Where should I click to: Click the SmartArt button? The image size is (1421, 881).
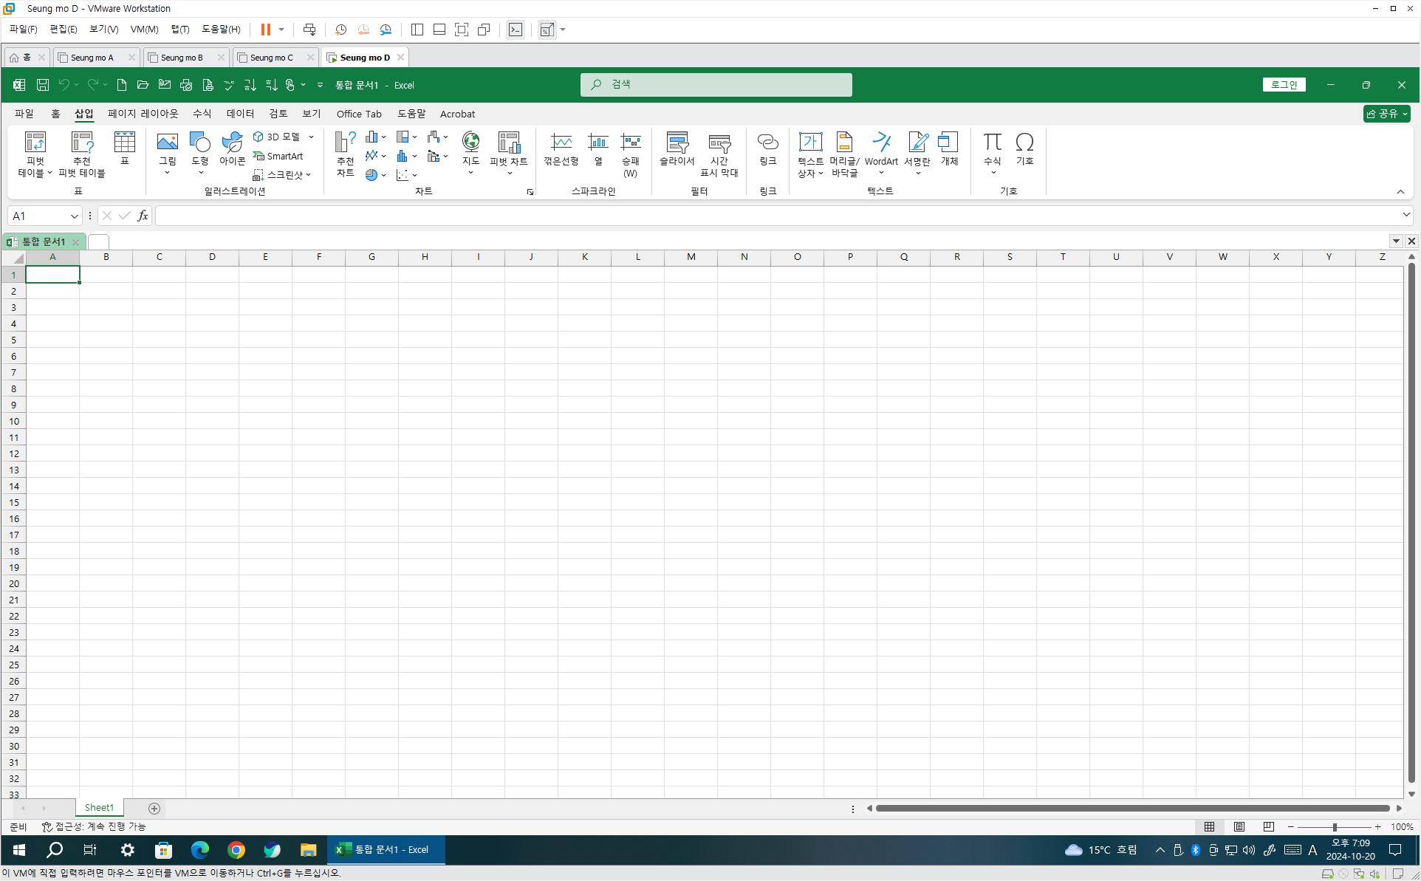[278, 156]
